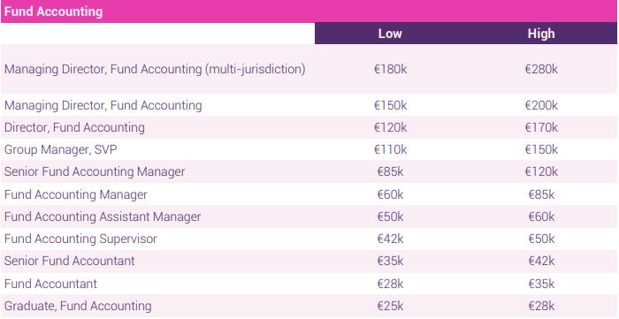This screenshot has width=619, height=319.
Task: Select the Low column header
Action: (390, 34)
